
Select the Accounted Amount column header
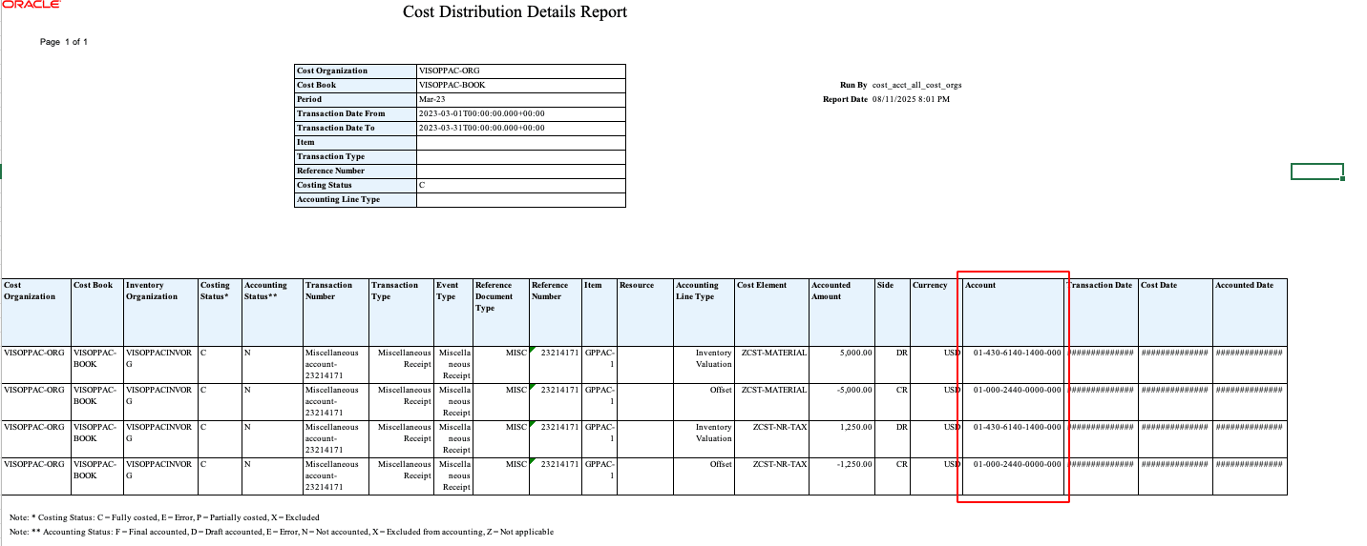click(x=842, y=312)
